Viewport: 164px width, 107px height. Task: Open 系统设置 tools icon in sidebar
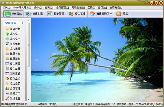pyautogui.click(x=7, y=99)
